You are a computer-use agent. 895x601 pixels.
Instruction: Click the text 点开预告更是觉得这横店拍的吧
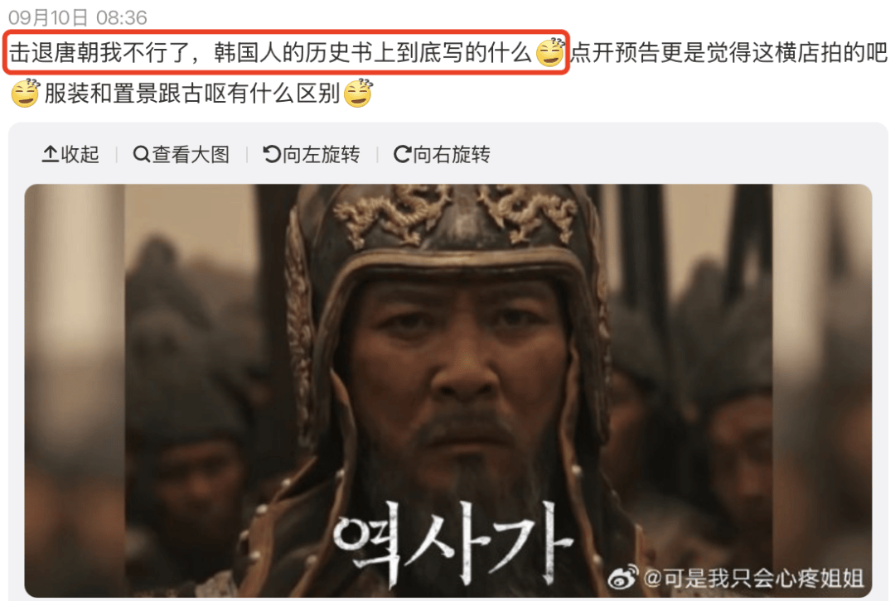click(x=729, y=52)
